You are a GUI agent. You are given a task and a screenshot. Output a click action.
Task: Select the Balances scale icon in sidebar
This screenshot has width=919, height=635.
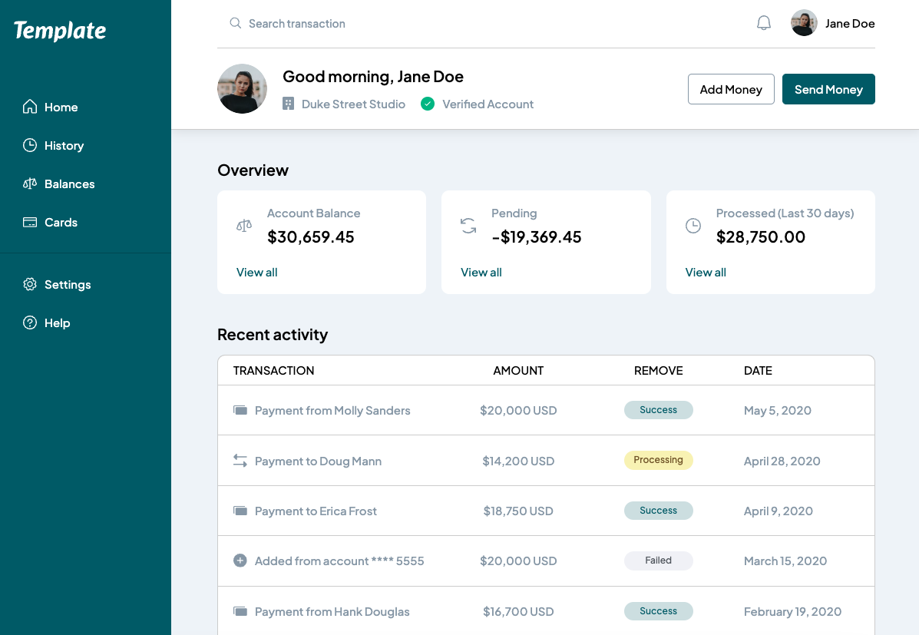tap(29, 184)
